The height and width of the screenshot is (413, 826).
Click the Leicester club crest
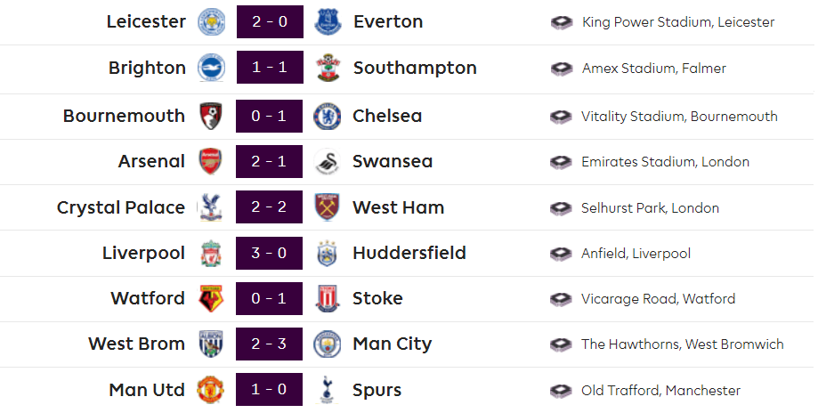point(211,22)
